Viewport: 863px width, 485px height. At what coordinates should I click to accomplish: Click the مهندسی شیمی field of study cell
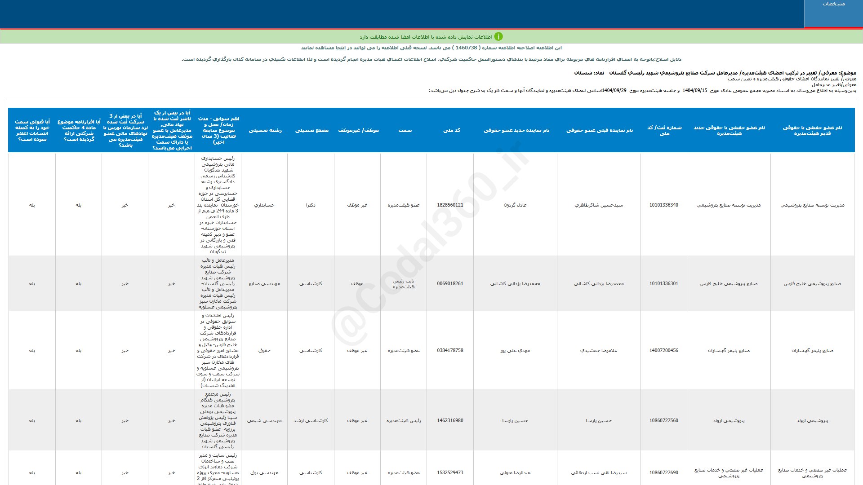(x=264, y=421)
